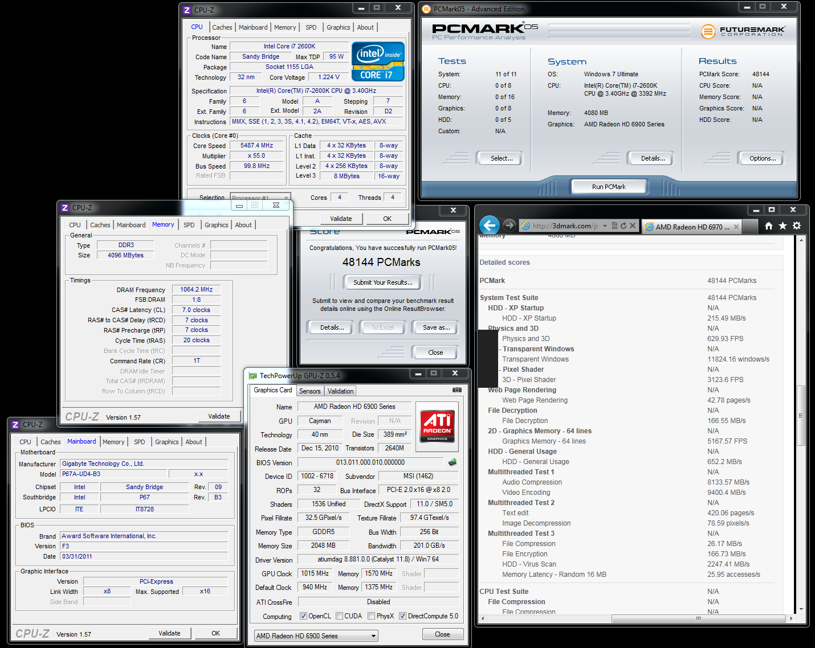Click the Futuremark Corporation logo
The height and width of the screenshot is (648, 815).
(742, 31)
